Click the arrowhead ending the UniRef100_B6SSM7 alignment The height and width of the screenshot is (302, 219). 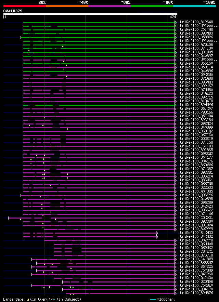point(176,263)
